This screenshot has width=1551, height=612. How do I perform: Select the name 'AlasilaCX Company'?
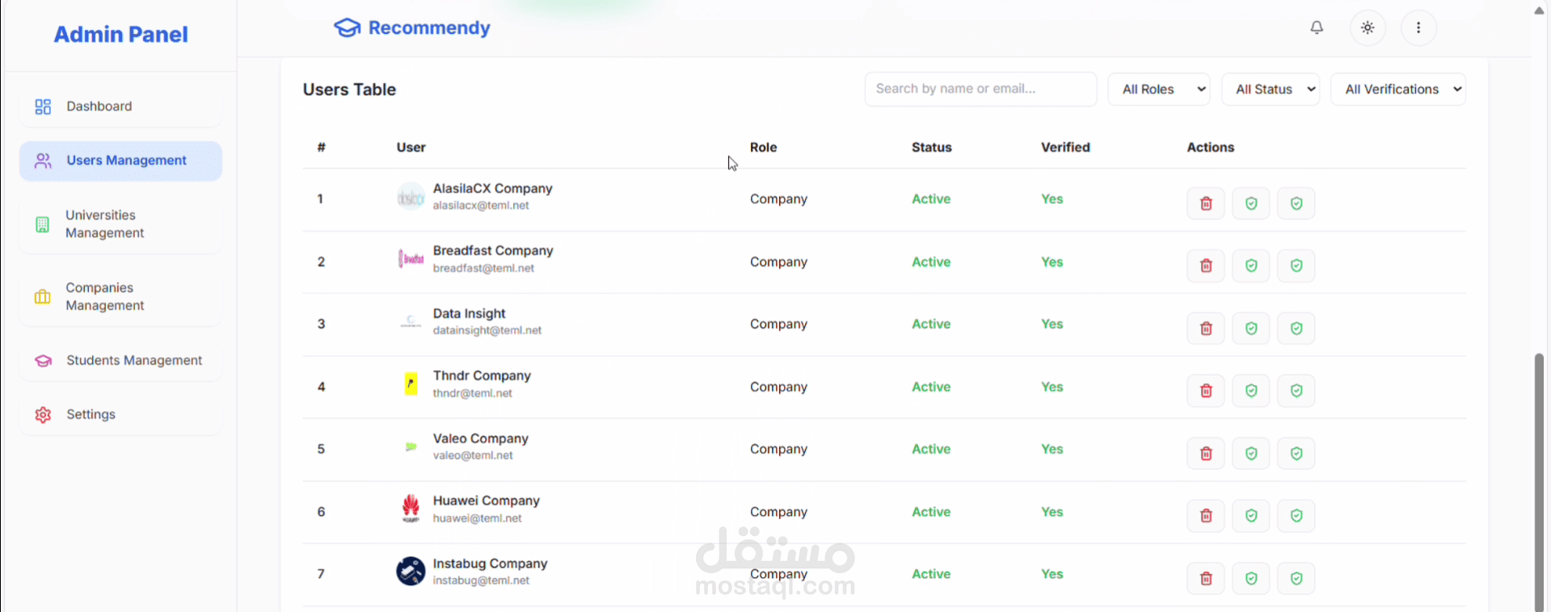(492, 188)
